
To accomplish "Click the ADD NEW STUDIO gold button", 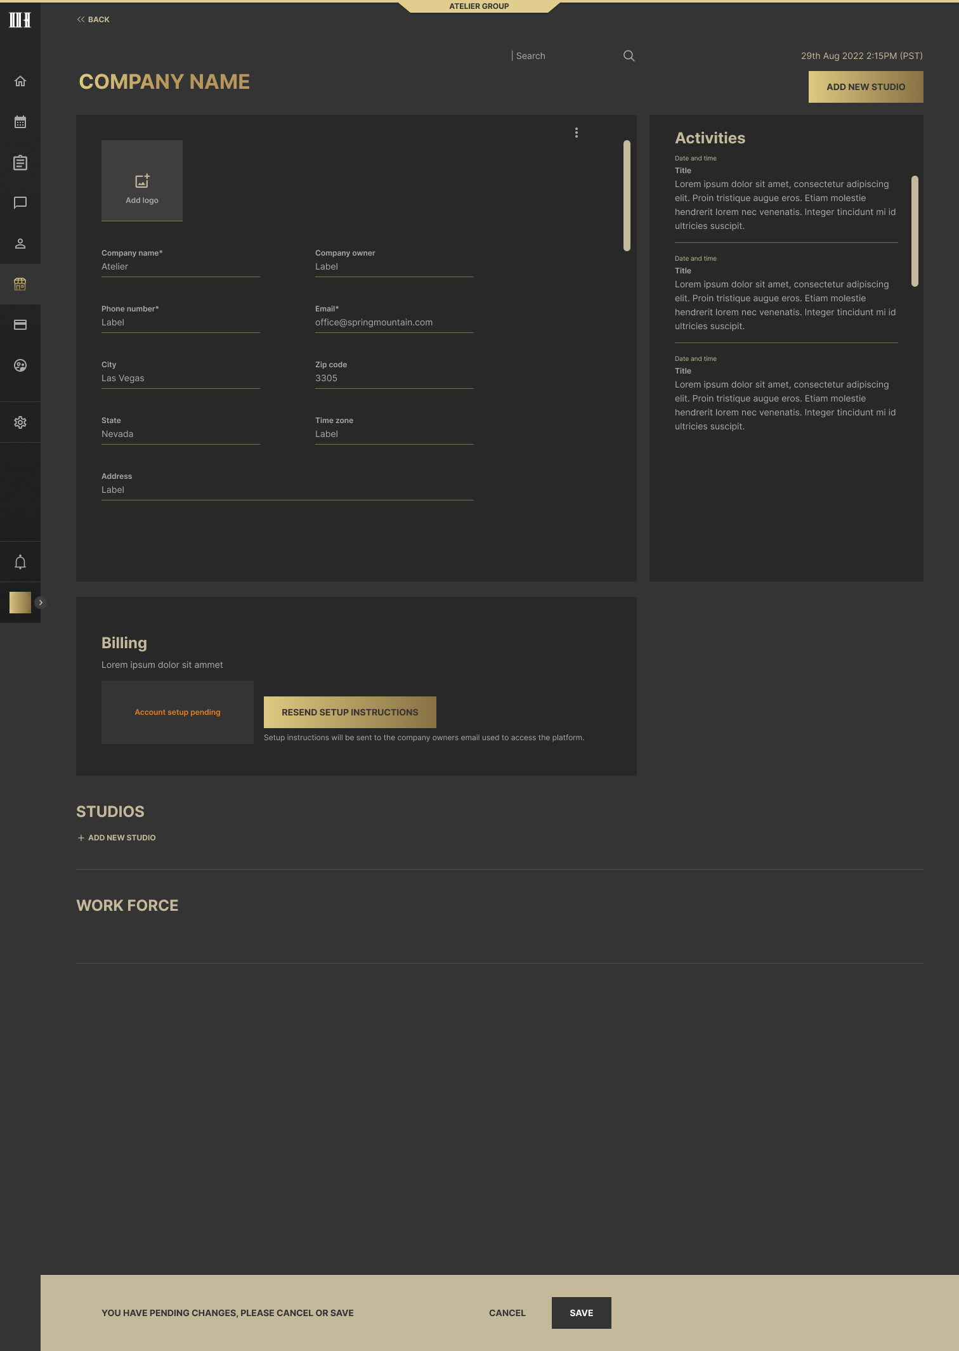I will (x=866, y=87).
